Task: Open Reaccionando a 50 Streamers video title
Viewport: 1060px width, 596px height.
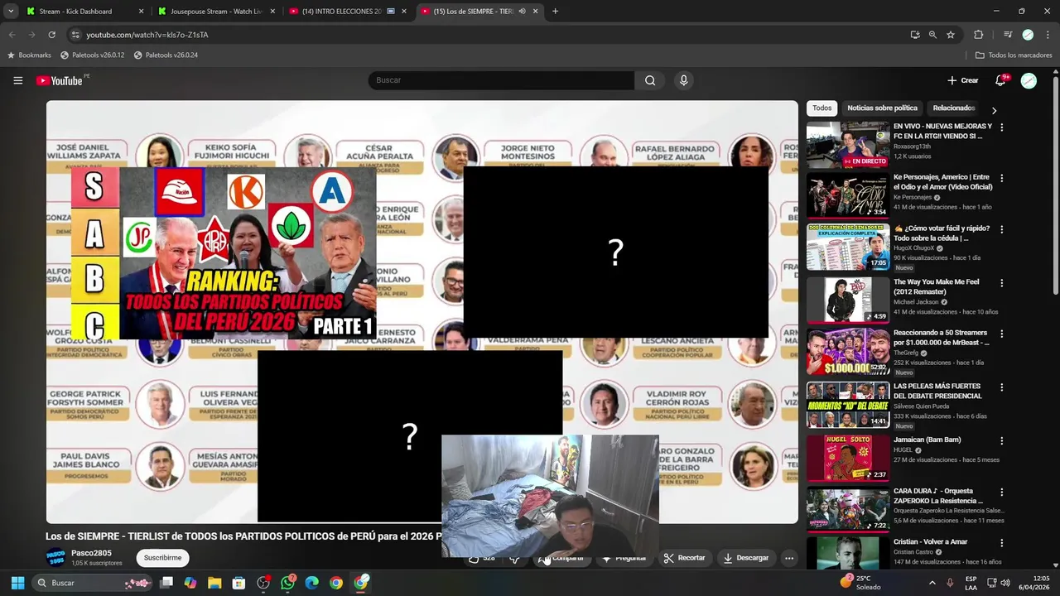Action: [942, 338]
